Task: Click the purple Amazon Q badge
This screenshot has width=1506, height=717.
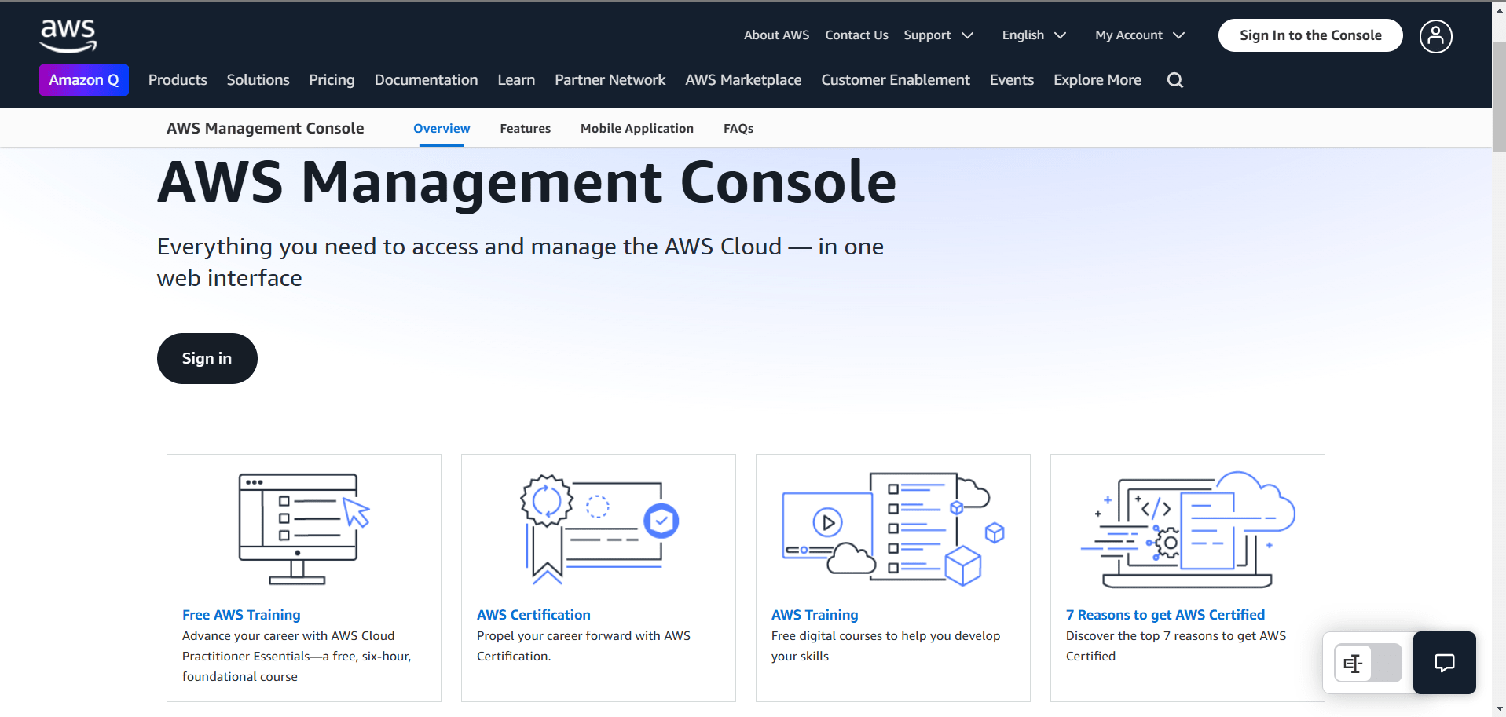Action: tap(83, 79)
